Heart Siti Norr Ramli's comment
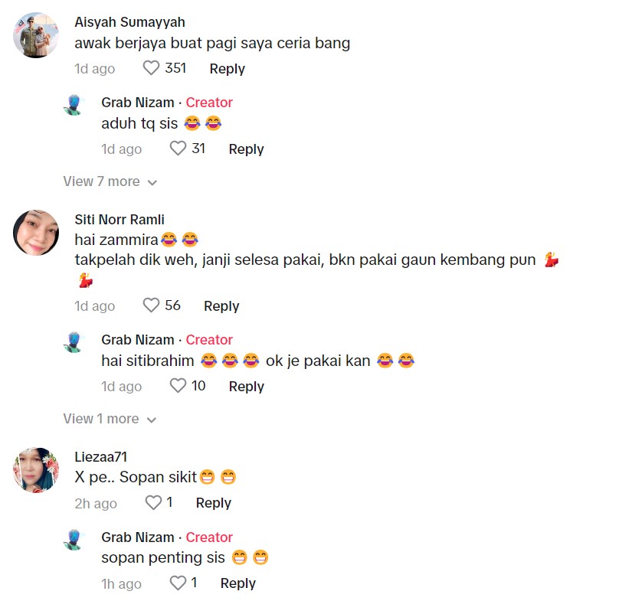The height and width of the screenshot is (601, 632). 151,305
